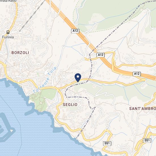This screenshot has width=156, height=156.
Task: Click the BORZOLI district label
Action: click(x=20, y=53)
